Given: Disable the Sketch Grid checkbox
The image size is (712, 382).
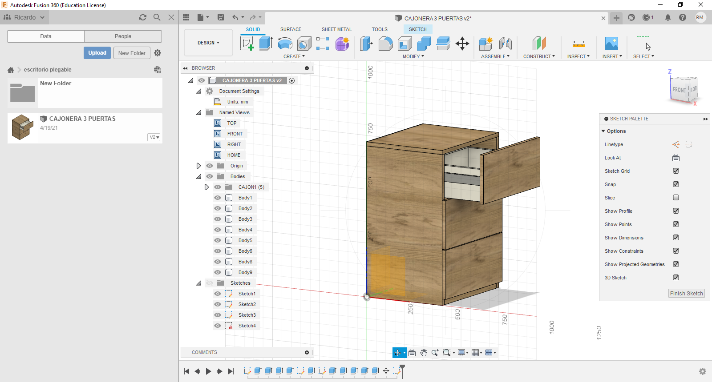Looking at the screenshot, I should click(x=676, y=171).
